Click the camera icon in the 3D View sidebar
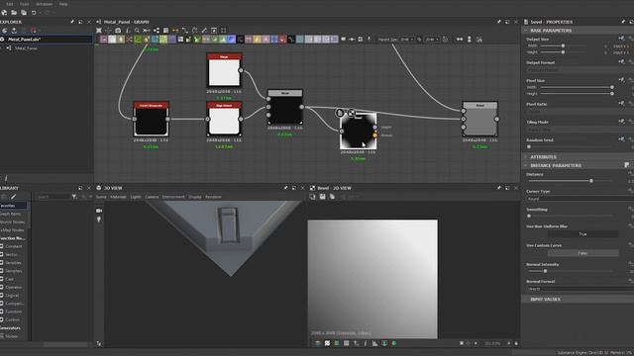This screenshot has height=356, width=634. [x=99, y=211]
